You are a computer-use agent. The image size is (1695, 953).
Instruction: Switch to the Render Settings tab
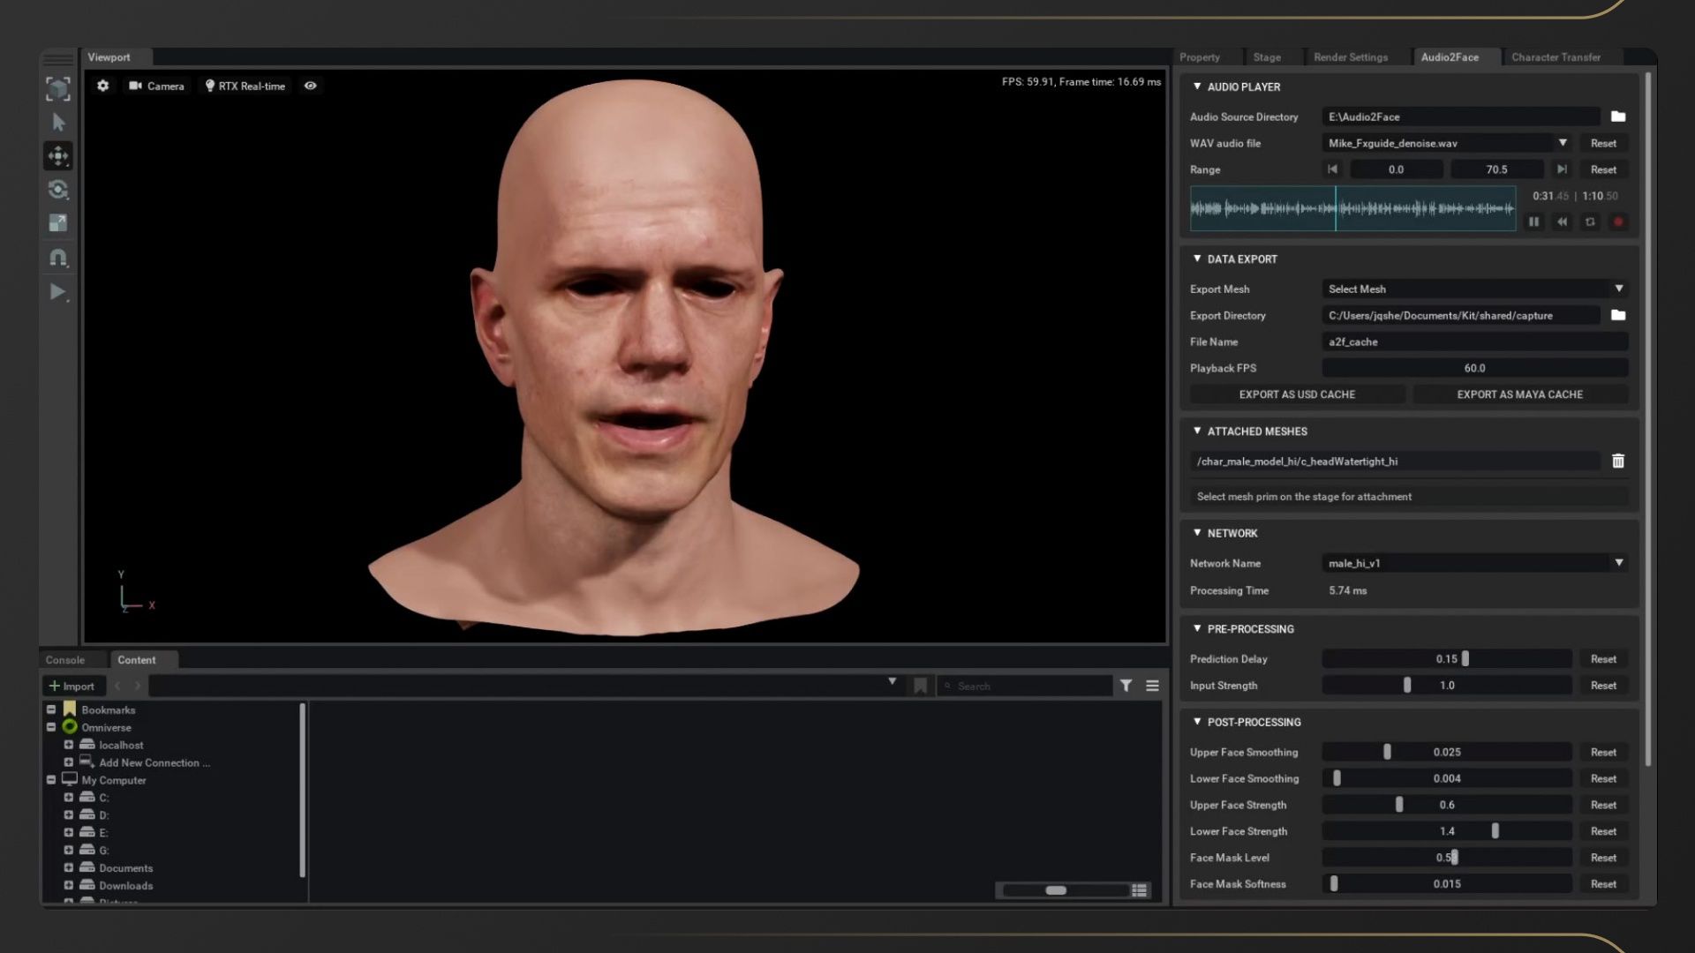1351,57
